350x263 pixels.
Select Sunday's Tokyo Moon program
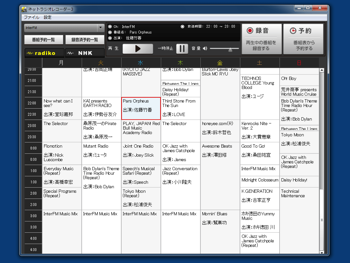[x=299, y=142]
